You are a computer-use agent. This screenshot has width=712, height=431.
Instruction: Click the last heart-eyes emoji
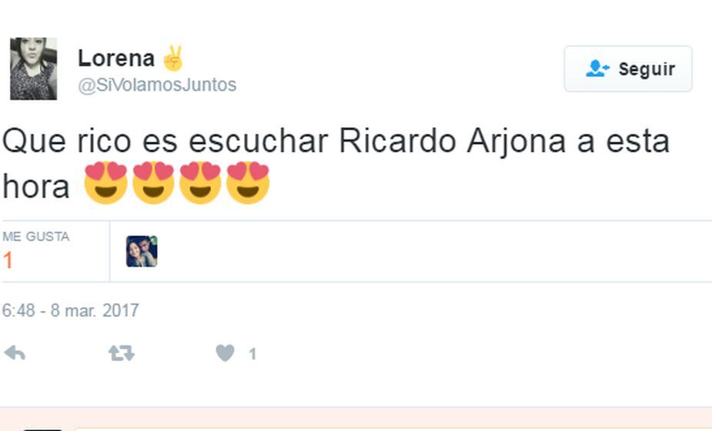coord(248,182)
